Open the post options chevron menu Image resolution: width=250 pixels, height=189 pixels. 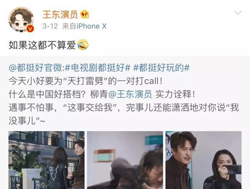[x=238, y=12]
